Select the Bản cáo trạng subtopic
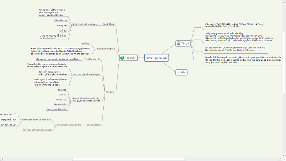Viewport: 286px width, 161px height. pyautogui.click(x=94, y=125)
